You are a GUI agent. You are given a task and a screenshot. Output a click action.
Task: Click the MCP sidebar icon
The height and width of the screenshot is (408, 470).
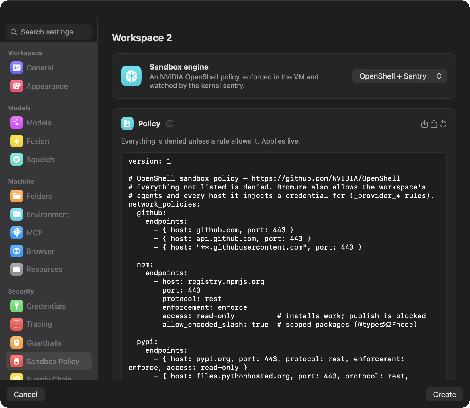coord(17,233)
